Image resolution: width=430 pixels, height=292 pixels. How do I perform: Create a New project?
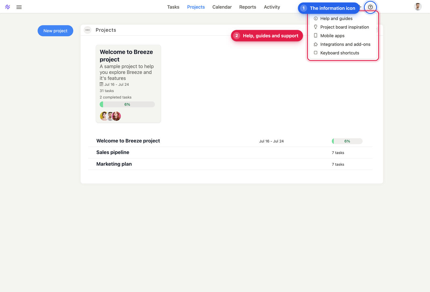click(55, 31)
